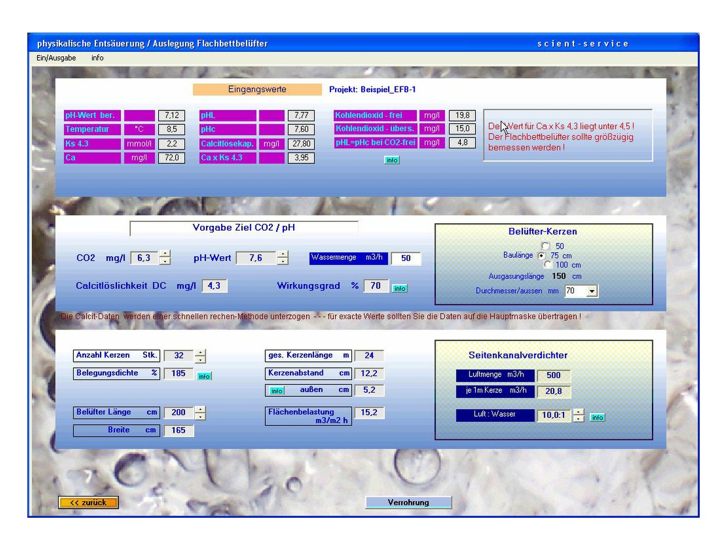Click the << zurück button
The height and width of the screenshot is (545, 727).
click(88, 503)
